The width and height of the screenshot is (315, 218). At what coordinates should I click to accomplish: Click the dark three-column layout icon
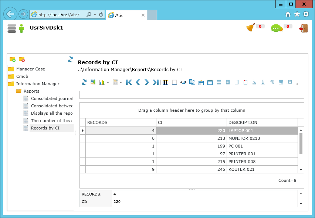[166, 82]
